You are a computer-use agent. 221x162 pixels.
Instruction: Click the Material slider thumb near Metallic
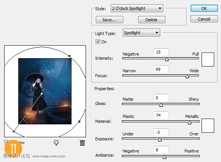pyautogui.click(x=189, y=122)
